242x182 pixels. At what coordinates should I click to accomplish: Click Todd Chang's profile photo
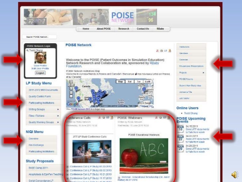pos(40,58)
